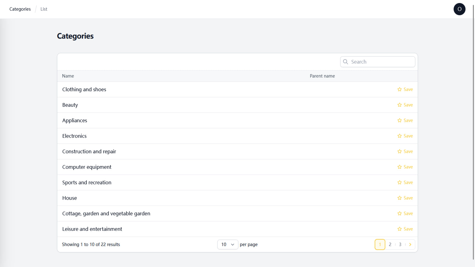Click the star icon in Leisure and entertainment row
Screen dimensions: 475x267
(x=400, y=229)
